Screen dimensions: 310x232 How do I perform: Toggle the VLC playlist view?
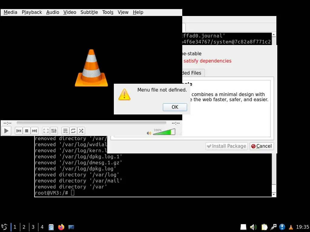(x=65, y=131)
